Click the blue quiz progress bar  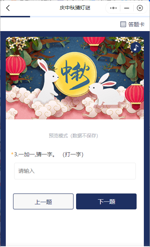click(15, 17)
